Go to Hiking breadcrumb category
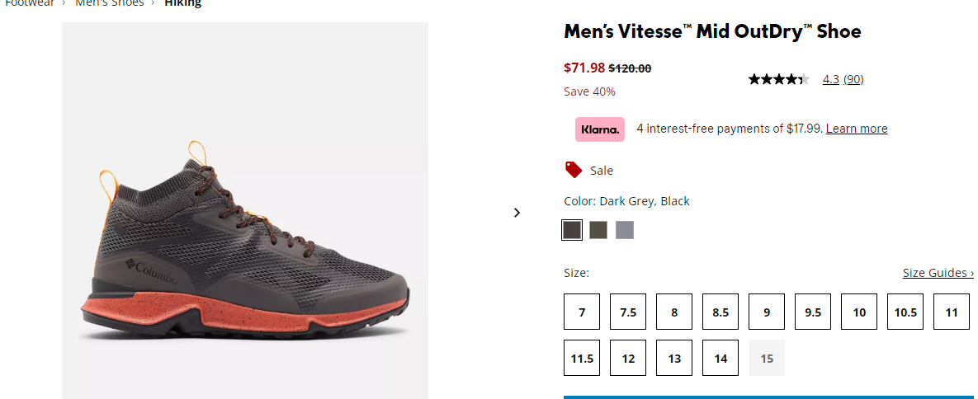Screen dimensions: 978x399 [182, 3]
